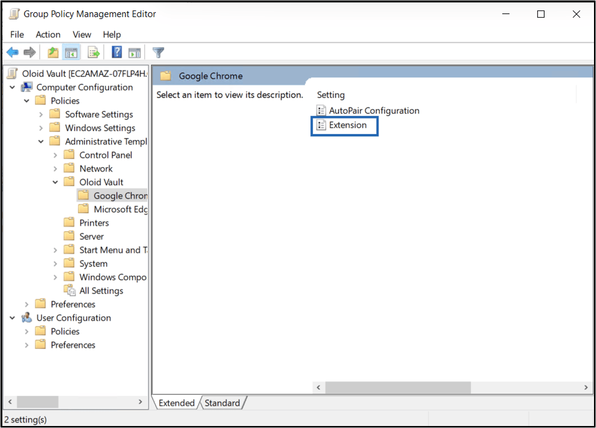The width and height of the screenshot is (596, 428).
Task: Expand the Windows Components node
Action: pyautogui.click(x=55, y=277)
